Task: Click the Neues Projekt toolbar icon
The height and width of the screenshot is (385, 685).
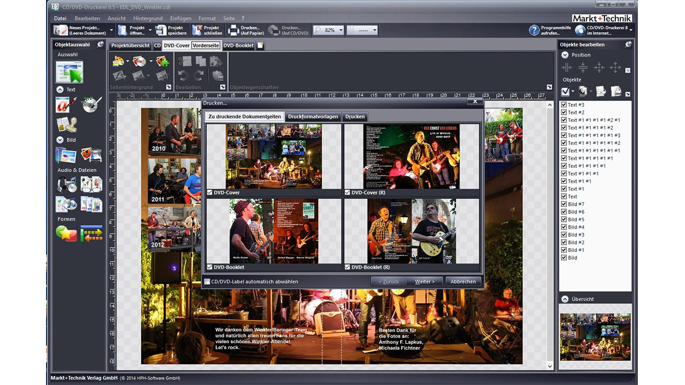Action: pos(61,30)
